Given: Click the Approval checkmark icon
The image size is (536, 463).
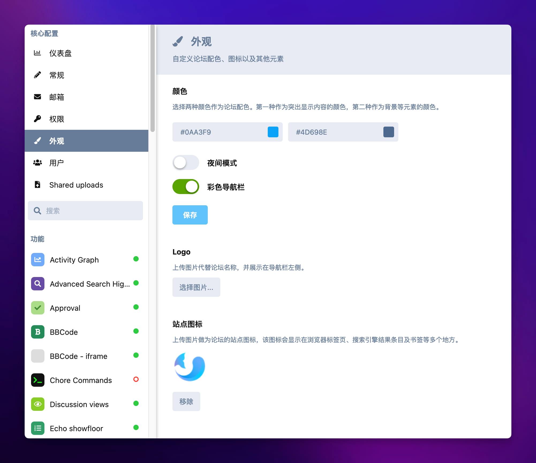Looking at the screenshot, I should click(x=38, y=308).
